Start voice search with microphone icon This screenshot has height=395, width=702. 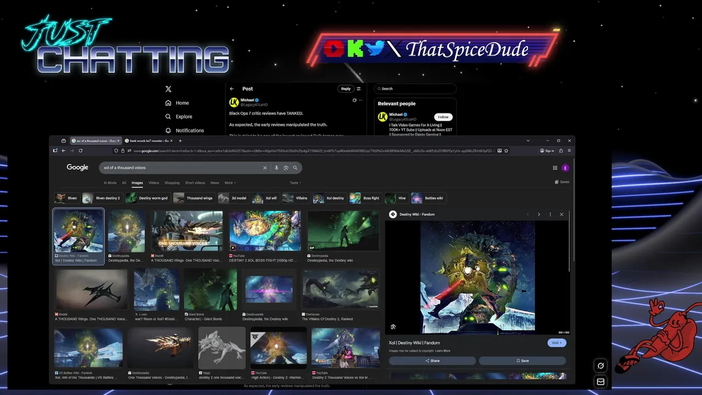click(276, 168)
